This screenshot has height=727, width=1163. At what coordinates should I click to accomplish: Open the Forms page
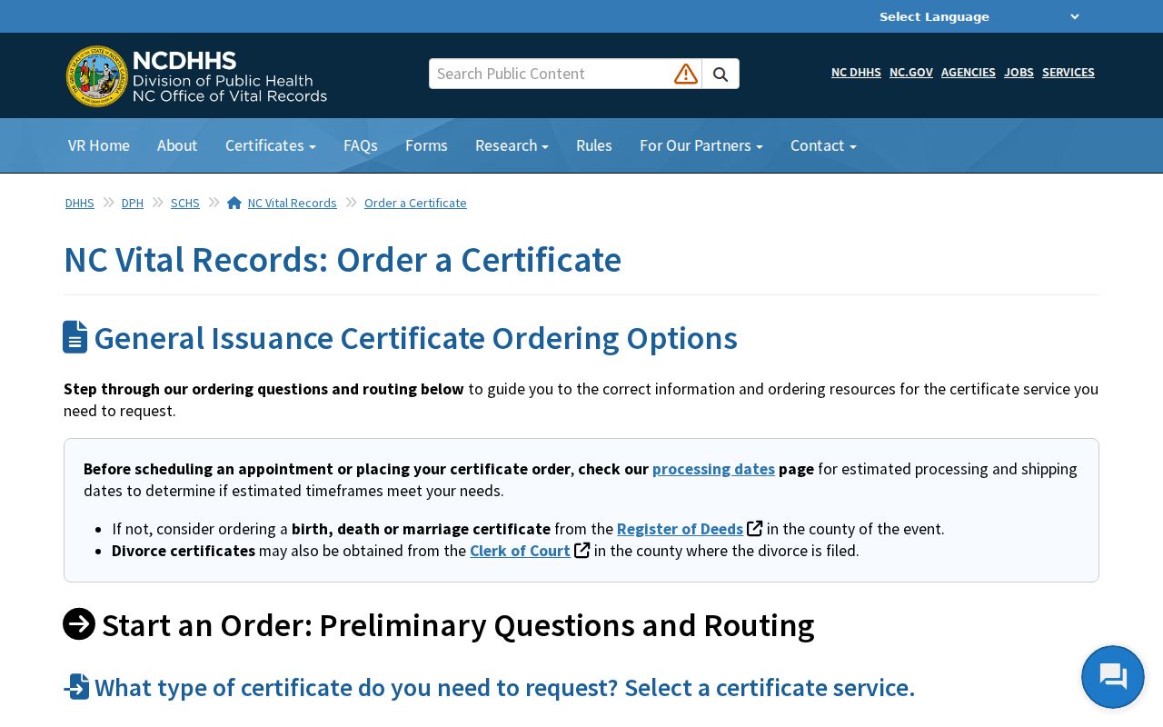point(426,145)
